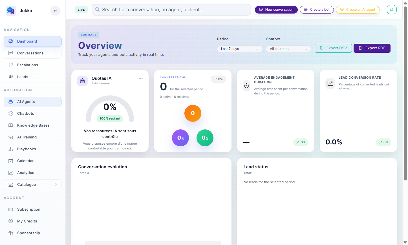The height and width of the screenshot is (245, 408).
Task: Click the engagement duration stopwatch icon
Action: [x=246, y=85]
